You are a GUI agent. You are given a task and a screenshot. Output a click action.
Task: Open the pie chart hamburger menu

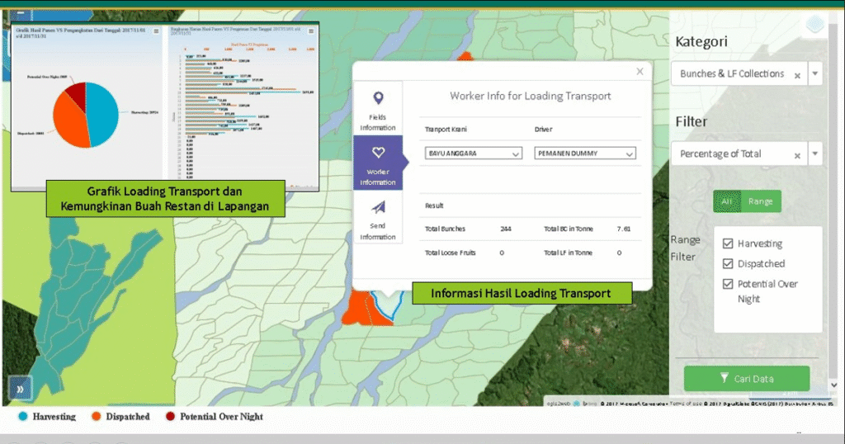click(156, 31)
